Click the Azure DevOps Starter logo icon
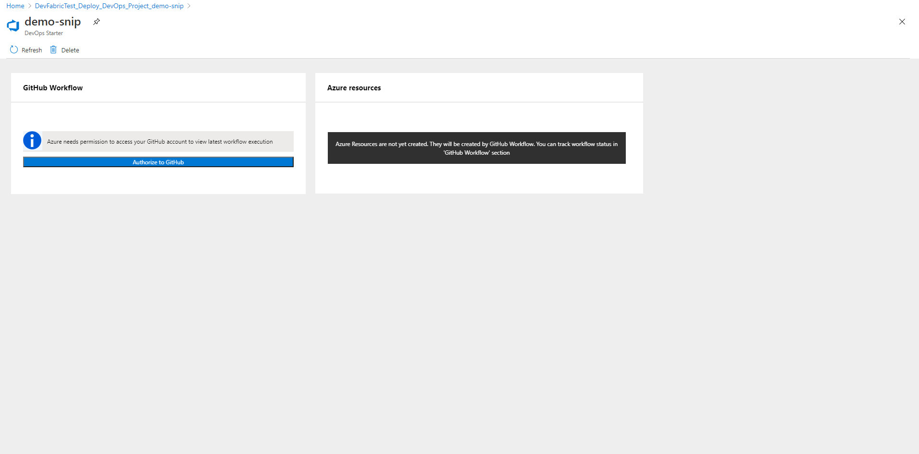Viewport: 919px width, 454px height. (x=13, y=25)
